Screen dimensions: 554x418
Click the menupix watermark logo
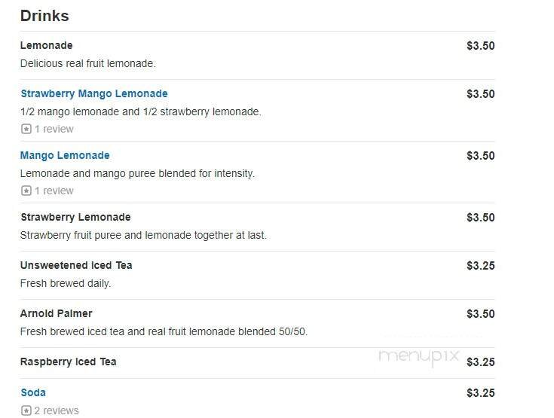[x=418, y=355]
